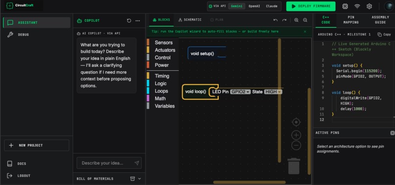
Task: Select the void setup() block
Action: click(x=202, y=54)
